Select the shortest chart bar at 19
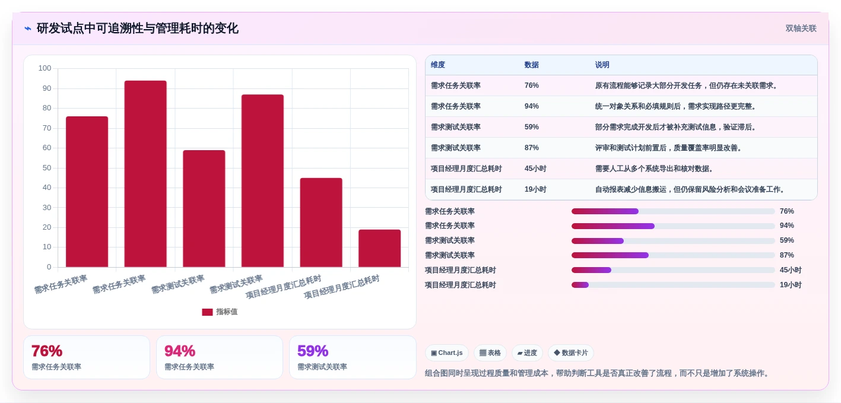841x403 pixels. [x=380, y=248]
